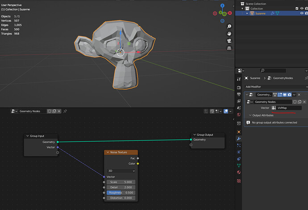
Task: Open the Render properties tab
Action: click(x=239, y=88)
